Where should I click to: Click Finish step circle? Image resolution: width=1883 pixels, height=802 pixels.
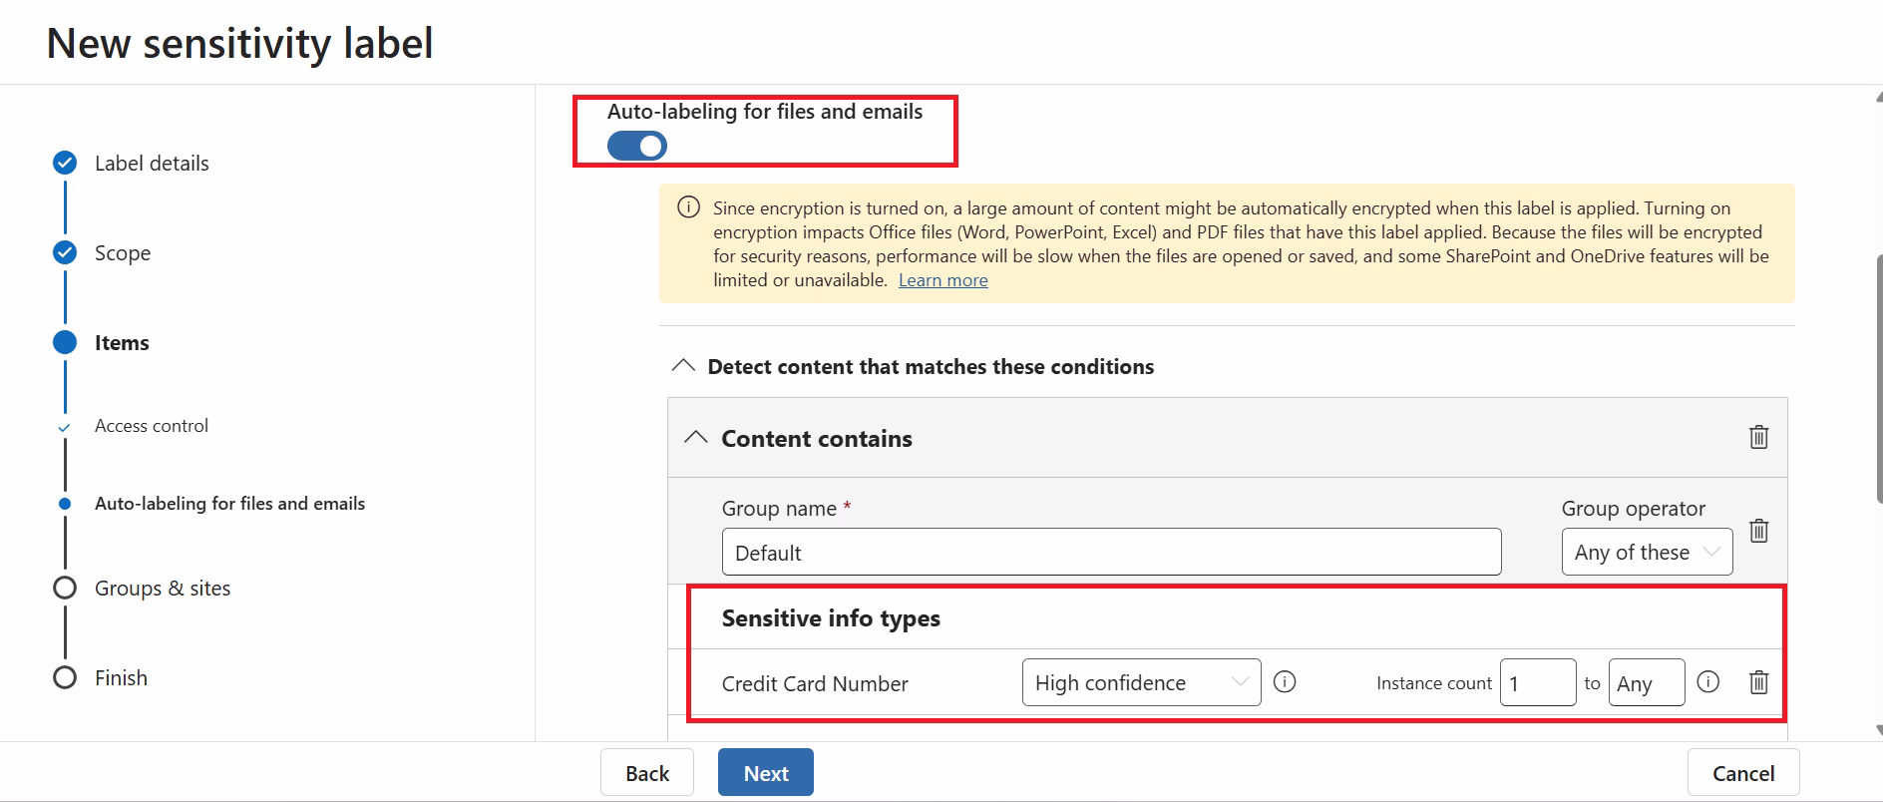(65, 677)
